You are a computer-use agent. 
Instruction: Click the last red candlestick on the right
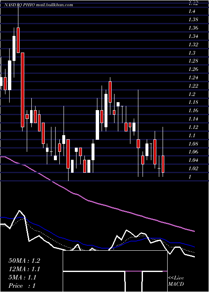click(x=163, y=164)
